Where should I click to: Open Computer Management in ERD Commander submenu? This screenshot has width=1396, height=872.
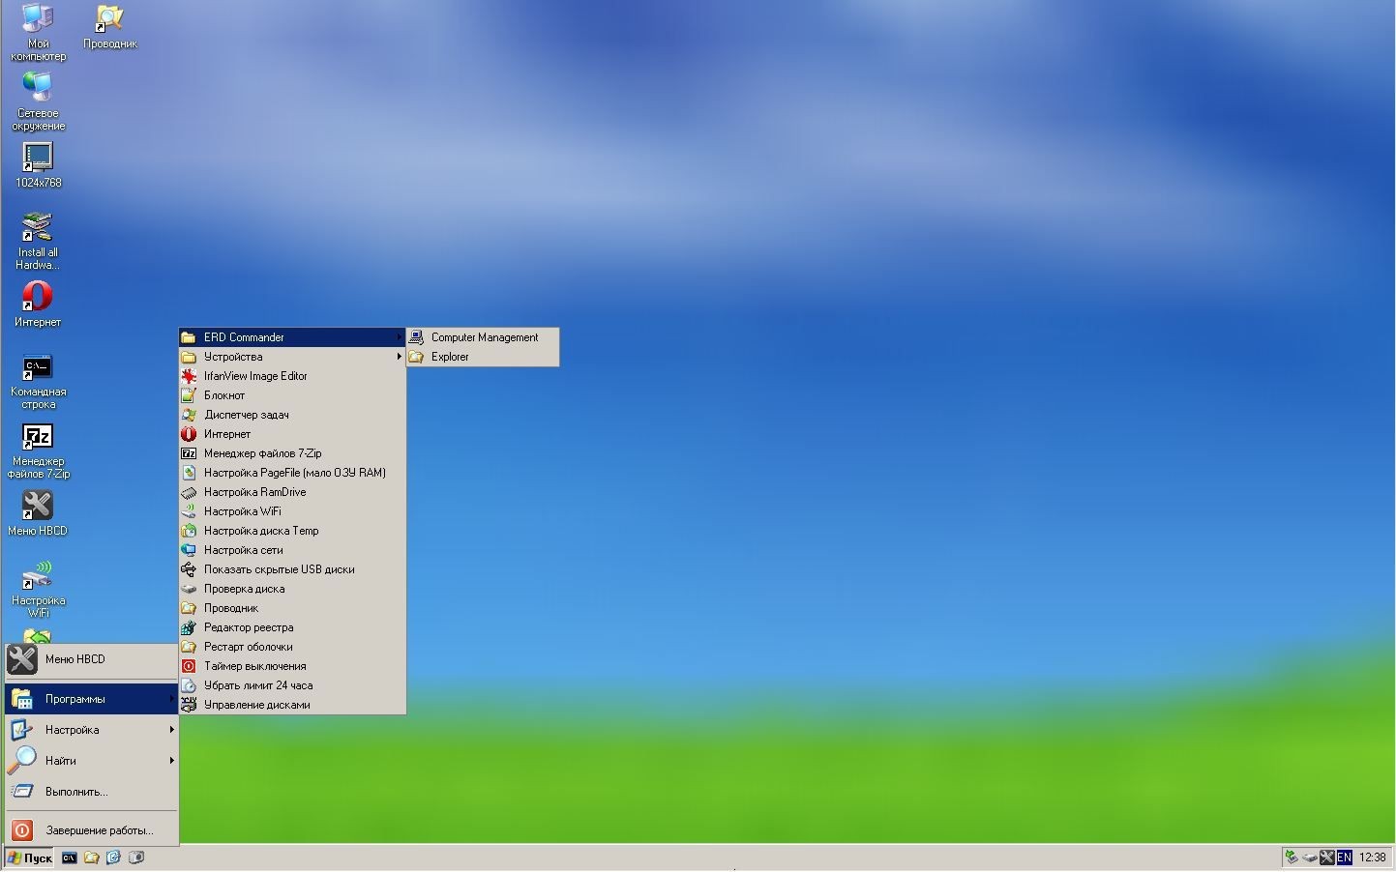[x=483, y=337]
